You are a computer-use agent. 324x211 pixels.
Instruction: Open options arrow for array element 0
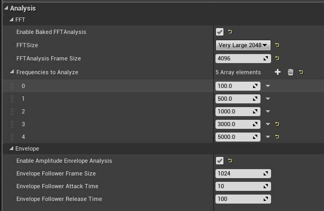268,86
